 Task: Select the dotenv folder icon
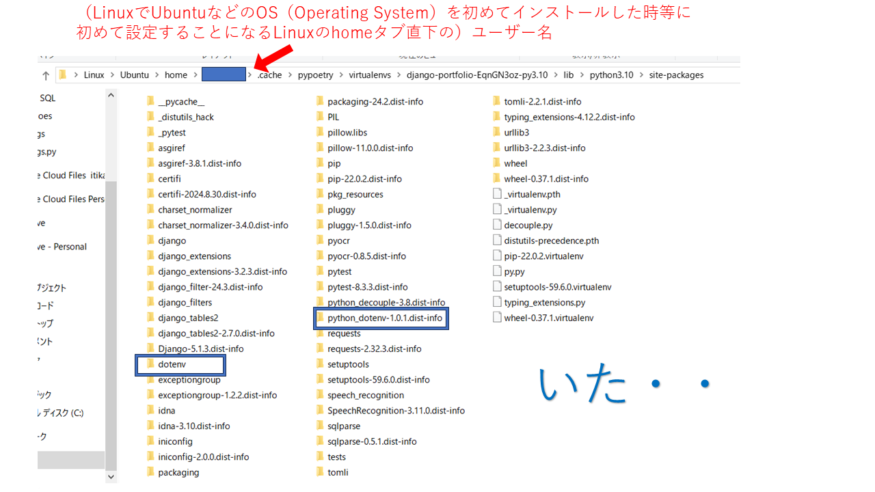click(x=150, y=364)
